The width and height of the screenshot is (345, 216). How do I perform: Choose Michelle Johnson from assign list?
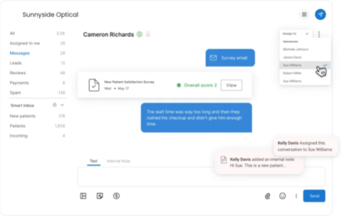(296, 49)
